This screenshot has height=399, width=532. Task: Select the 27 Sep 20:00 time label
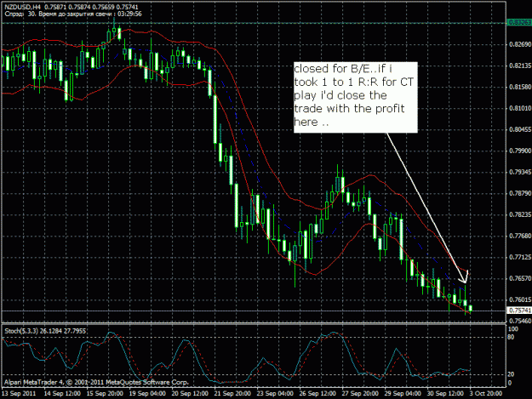tap(360, 393)
